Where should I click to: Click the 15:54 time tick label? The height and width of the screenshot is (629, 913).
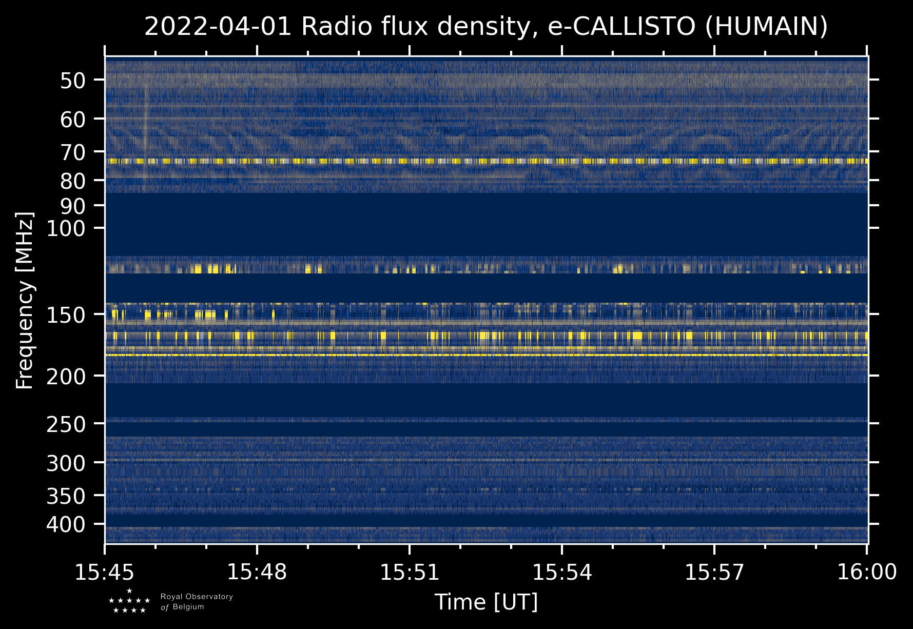tap(562, 572)
